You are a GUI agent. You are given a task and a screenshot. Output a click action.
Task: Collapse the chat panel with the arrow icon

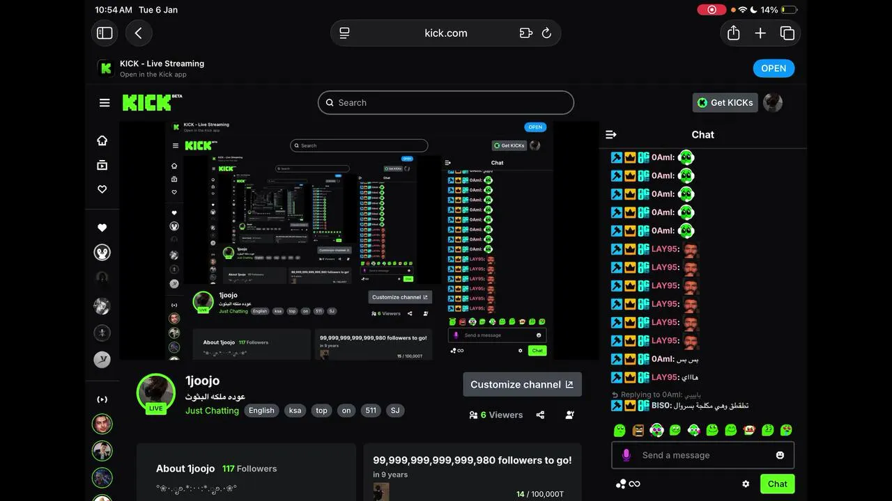(611, 134)
